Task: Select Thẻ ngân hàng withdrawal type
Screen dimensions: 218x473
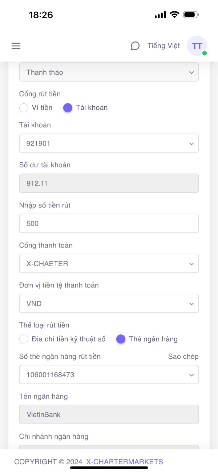Action: [121, 339]
